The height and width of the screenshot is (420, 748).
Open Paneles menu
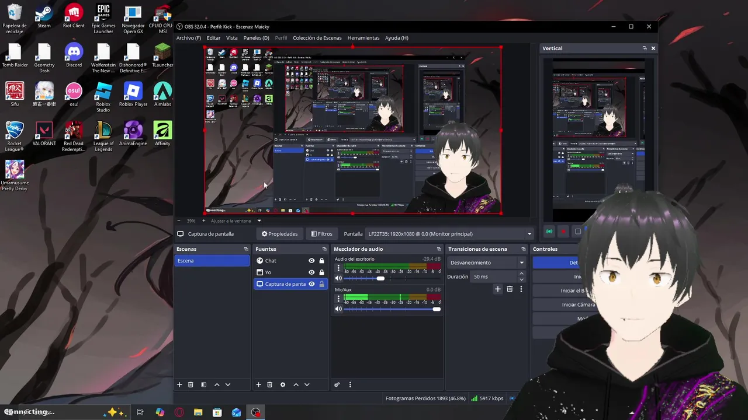257,38
